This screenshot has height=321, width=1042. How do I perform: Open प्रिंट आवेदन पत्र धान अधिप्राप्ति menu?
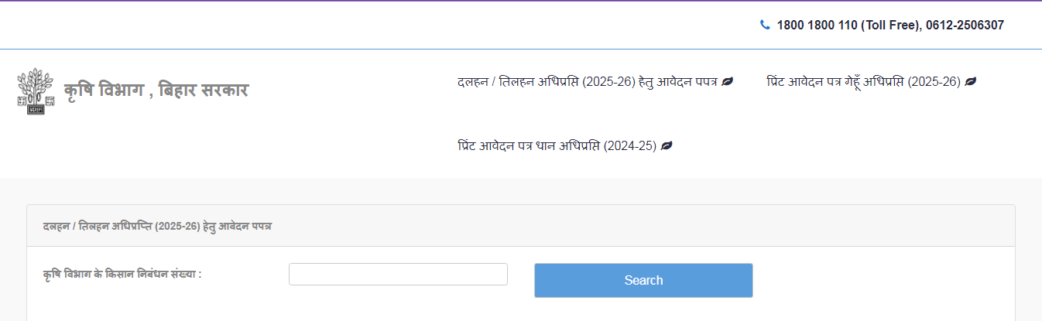point(557,145)
